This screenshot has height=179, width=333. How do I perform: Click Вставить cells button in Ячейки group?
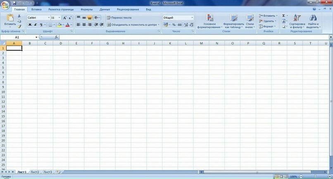click(268, 16)
